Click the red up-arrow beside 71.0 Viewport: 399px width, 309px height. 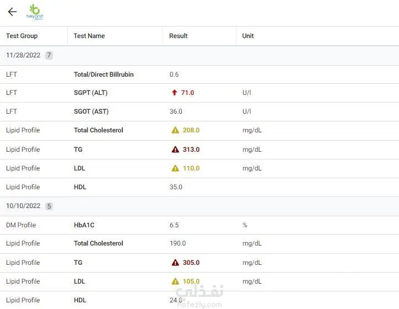pyautogui.click(x=174, y=93)
